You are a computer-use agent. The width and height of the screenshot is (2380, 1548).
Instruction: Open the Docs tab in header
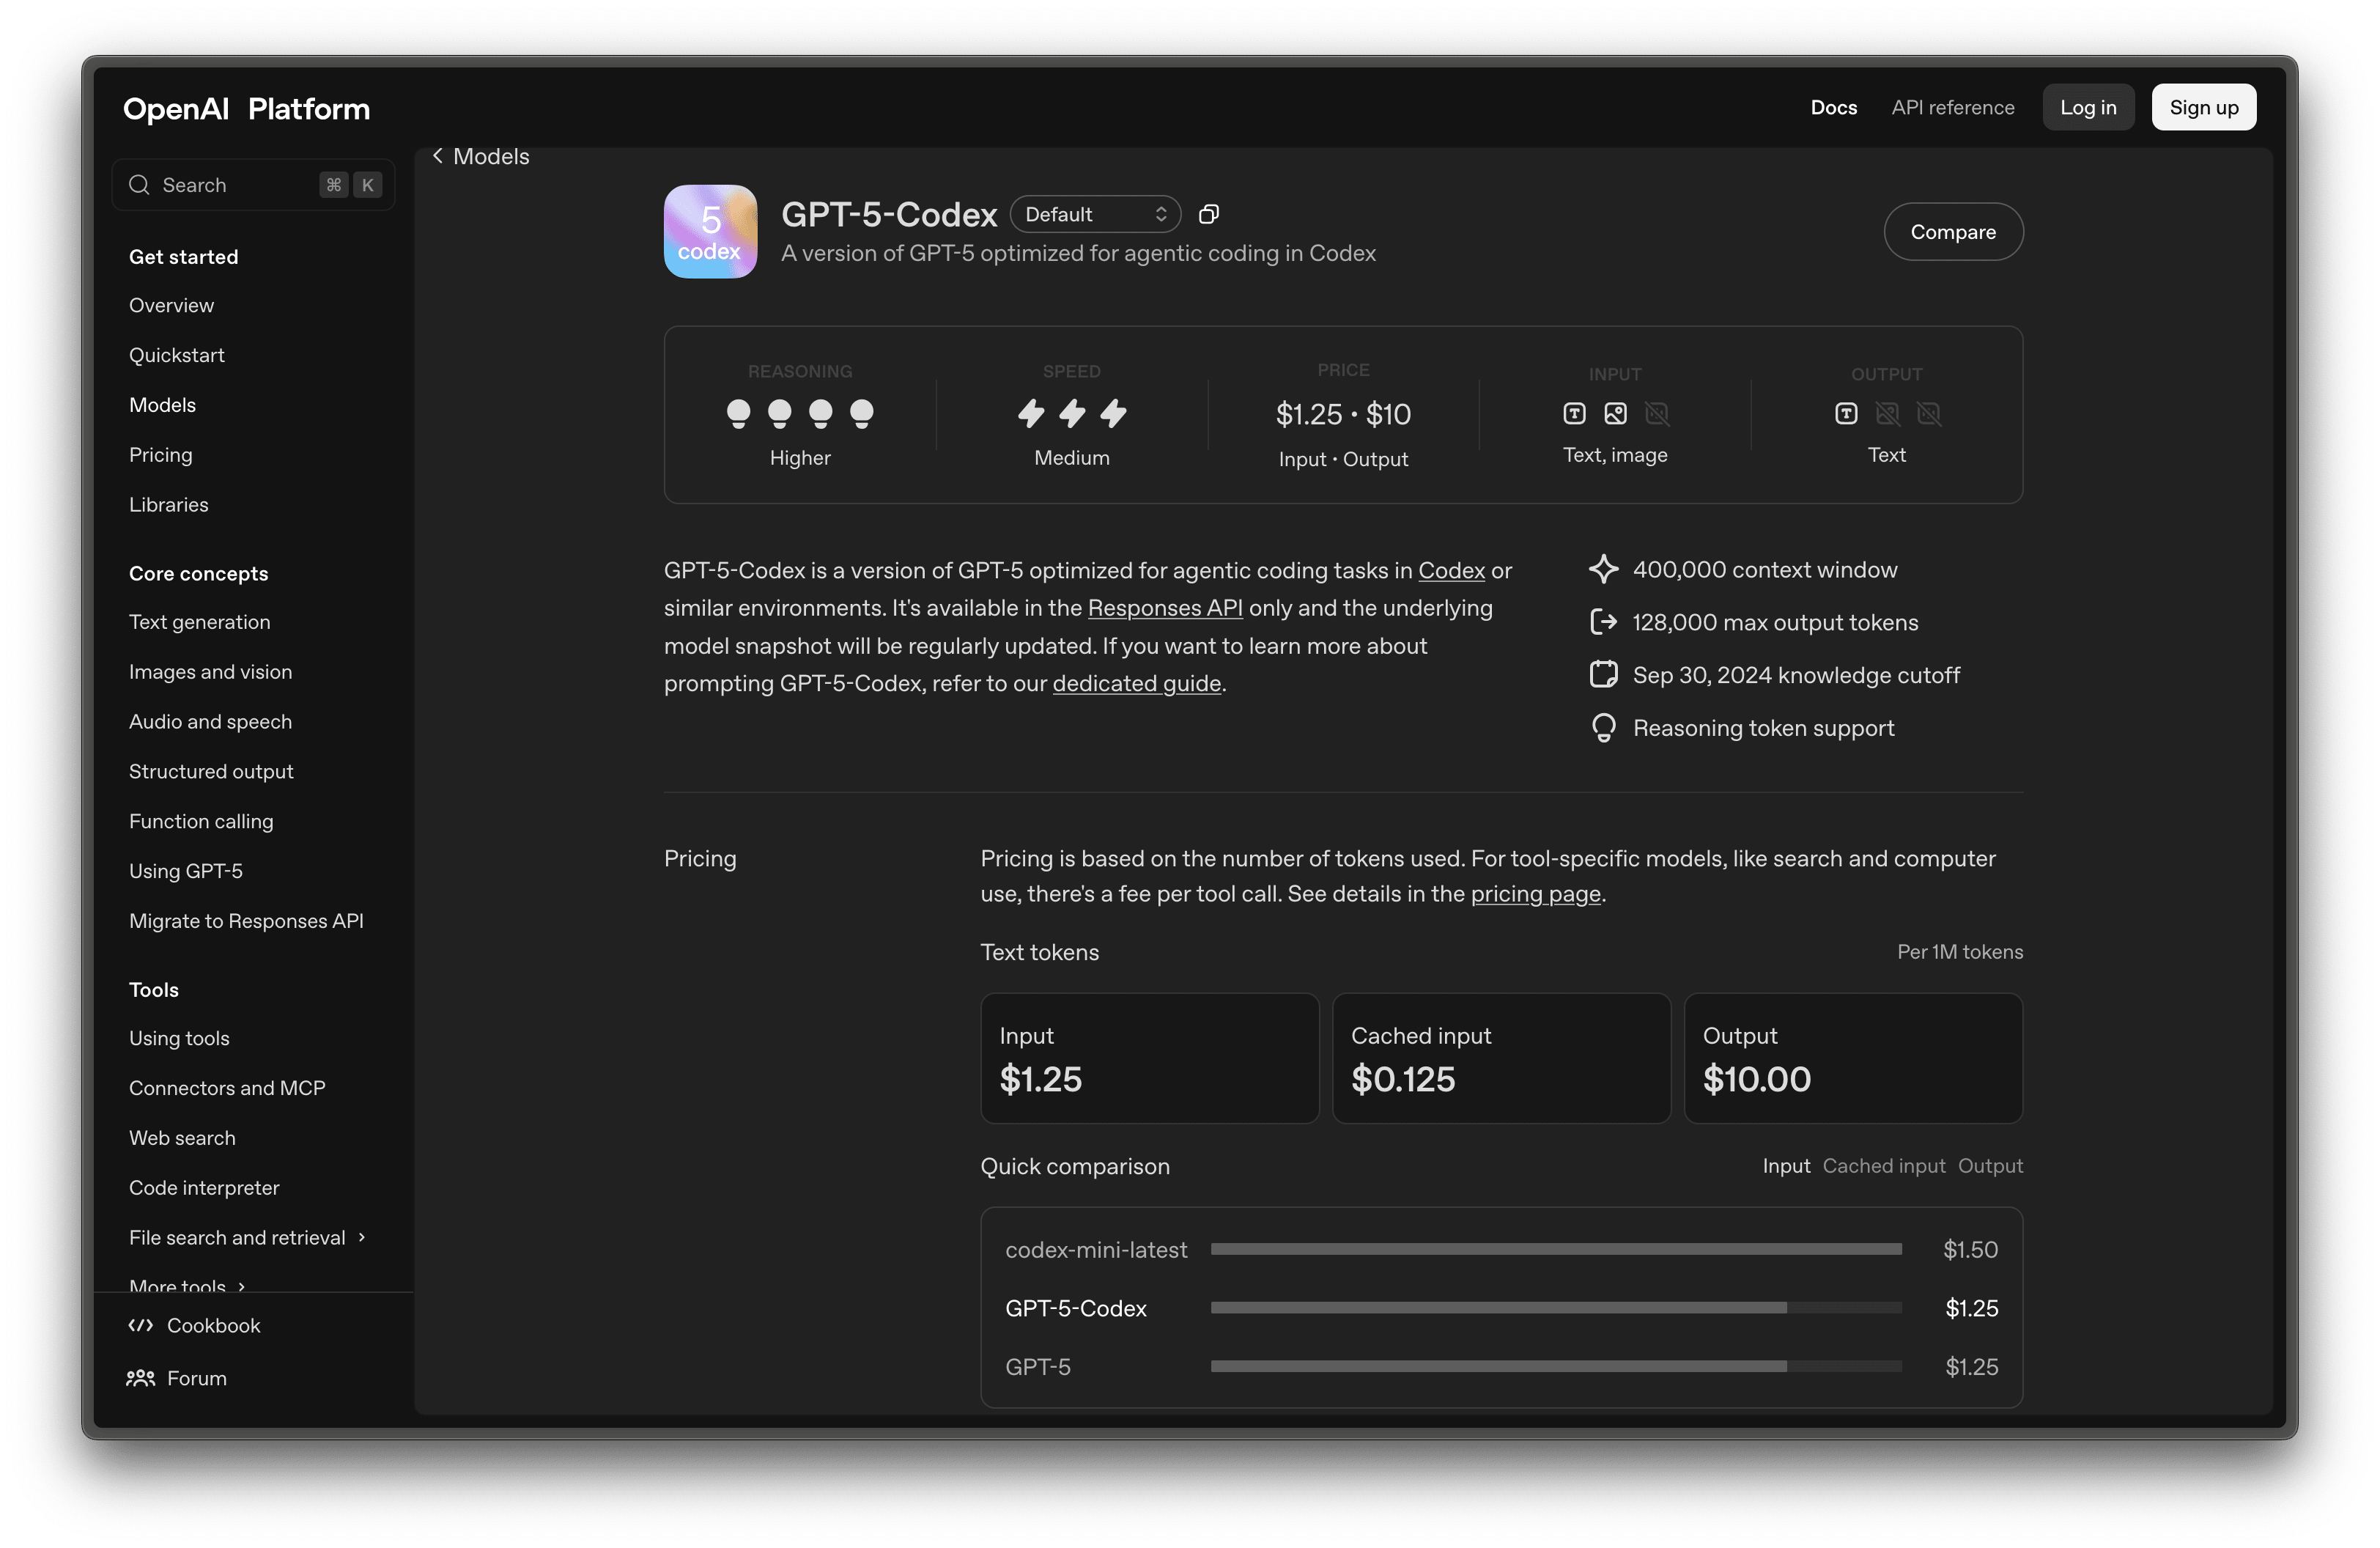coord(1833,107)
